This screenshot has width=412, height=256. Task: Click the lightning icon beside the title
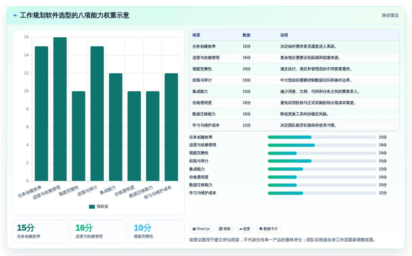tap(15, 15)
